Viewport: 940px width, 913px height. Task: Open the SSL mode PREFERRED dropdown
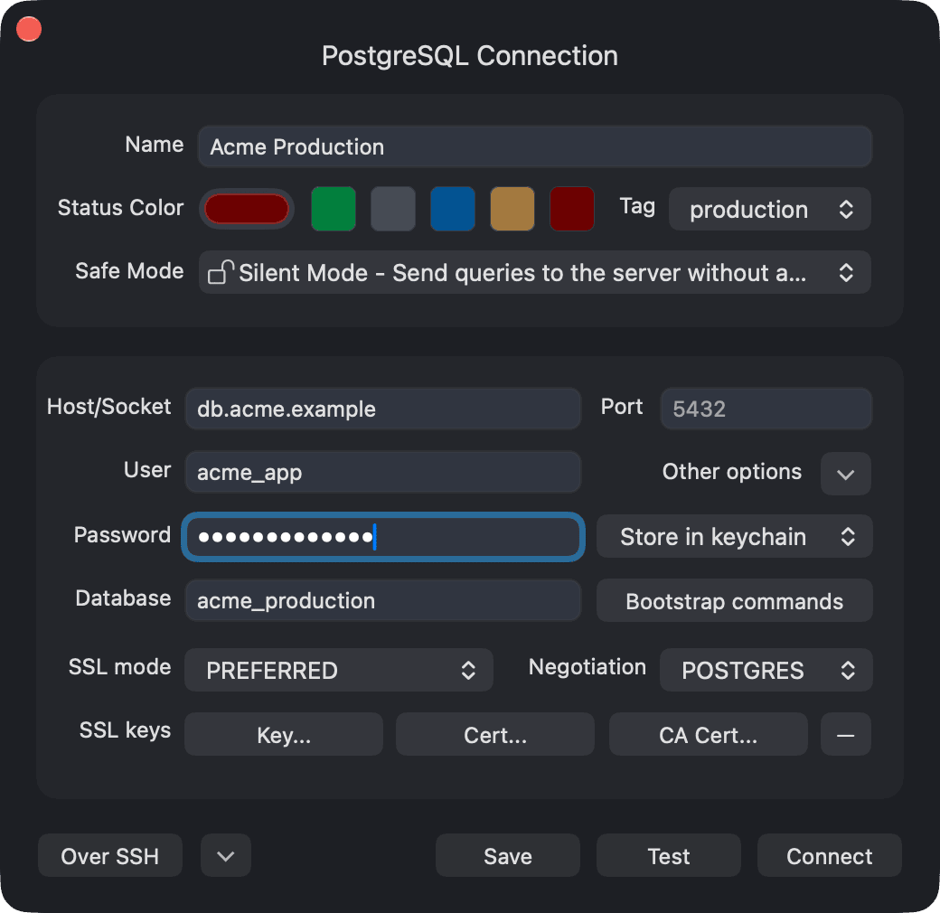(x=339, y=670)
